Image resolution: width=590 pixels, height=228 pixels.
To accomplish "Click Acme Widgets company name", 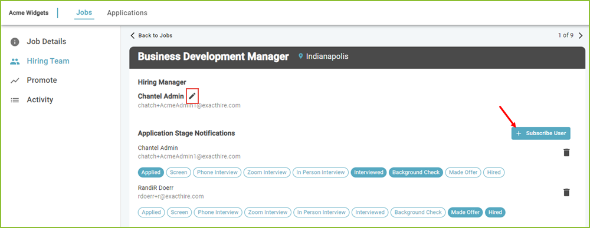I will [29, 13].
